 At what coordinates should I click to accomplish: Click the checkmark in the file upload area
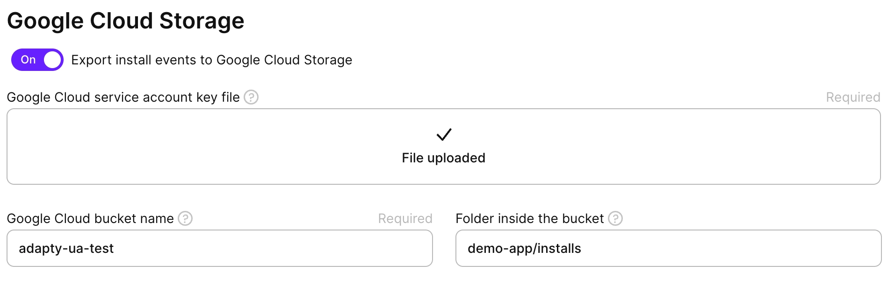click(x=443, y=135)
